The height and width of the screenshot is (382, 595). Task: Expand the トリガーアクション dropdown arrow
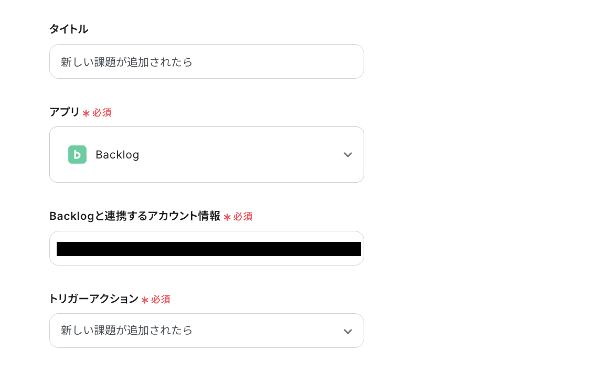[x=347, y=331]
